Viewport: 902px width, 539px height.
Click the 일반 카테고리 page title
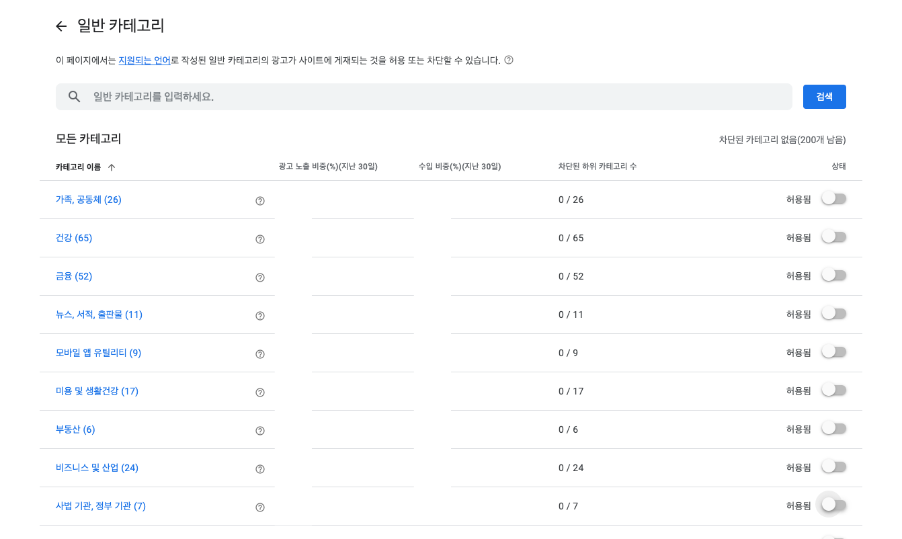(x=121, y=26)
